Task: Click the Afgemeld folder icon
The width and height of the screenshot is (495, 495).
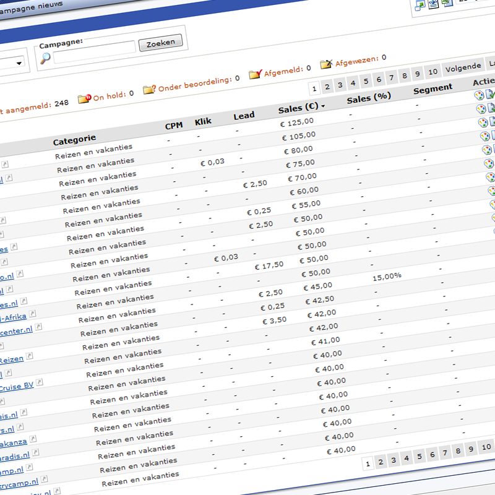Action: coord(256,74)
